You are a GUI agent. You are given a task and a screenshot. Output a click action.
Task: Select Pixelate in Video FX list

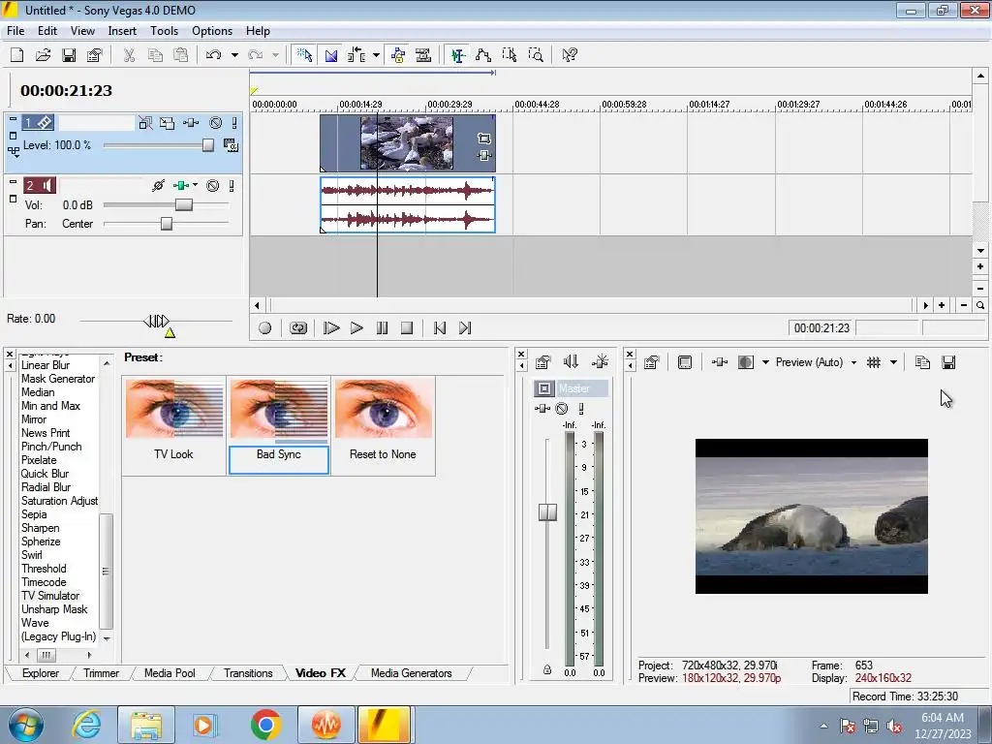tap(39, 460)
